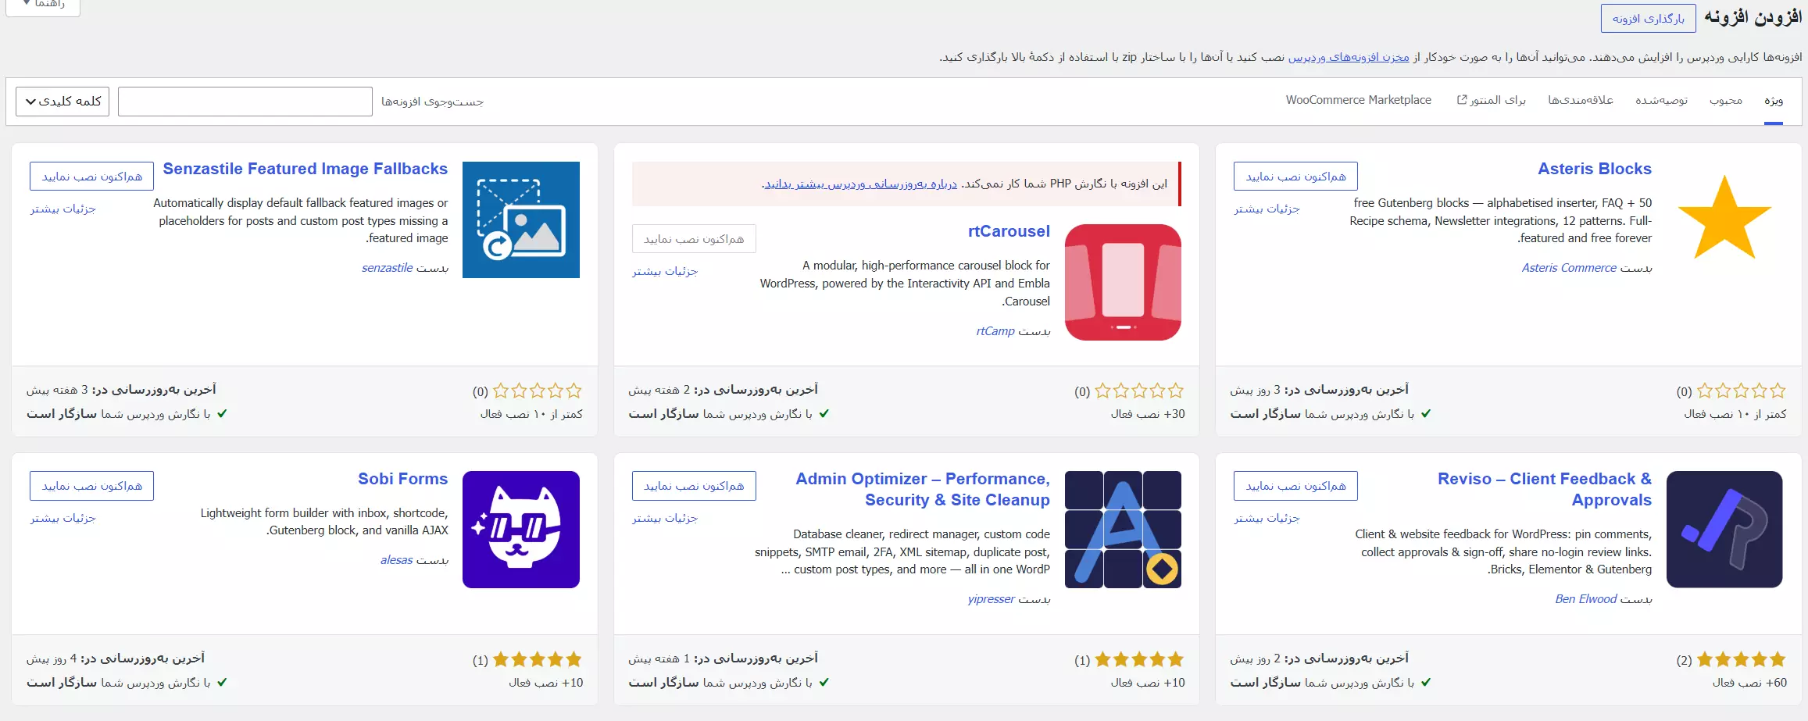The height and width of the screenshot is (721, 1808).
Task: Click the Reviso plugin logo
Action: pyautogui.click(x=1724, y=530)
